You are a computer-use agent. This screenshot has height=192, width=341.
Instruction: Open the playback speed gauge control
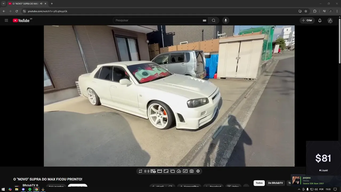[x=179, y=171]
